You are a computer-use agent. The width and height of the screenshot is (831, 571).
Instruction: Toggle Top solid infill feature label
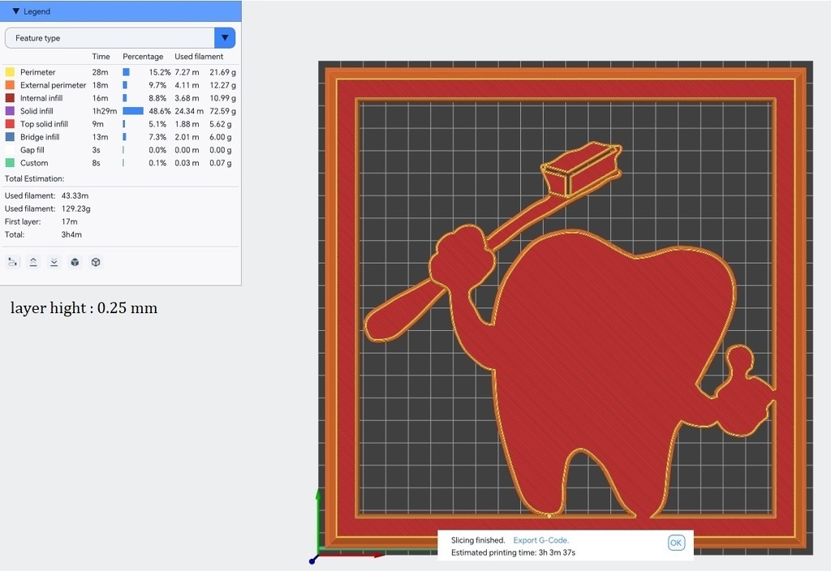(x=44, y=124)
